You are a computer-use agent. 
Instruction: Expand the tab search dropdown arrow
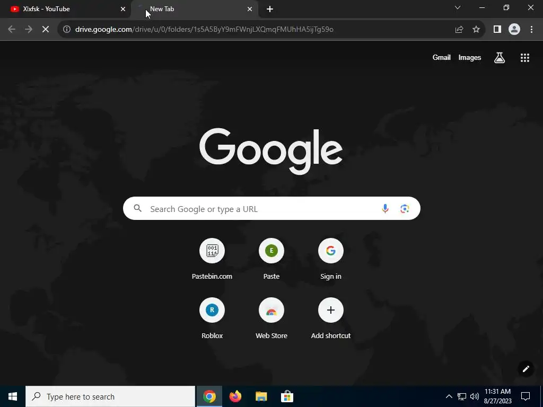tap(458, 7)
